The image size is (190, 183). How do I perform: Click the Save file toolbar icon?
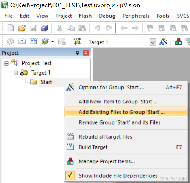33,28
